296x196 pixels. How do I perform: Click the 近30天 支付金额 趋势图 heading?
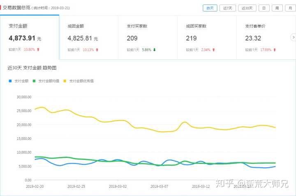pyautogui.click(x=32, y=68)
